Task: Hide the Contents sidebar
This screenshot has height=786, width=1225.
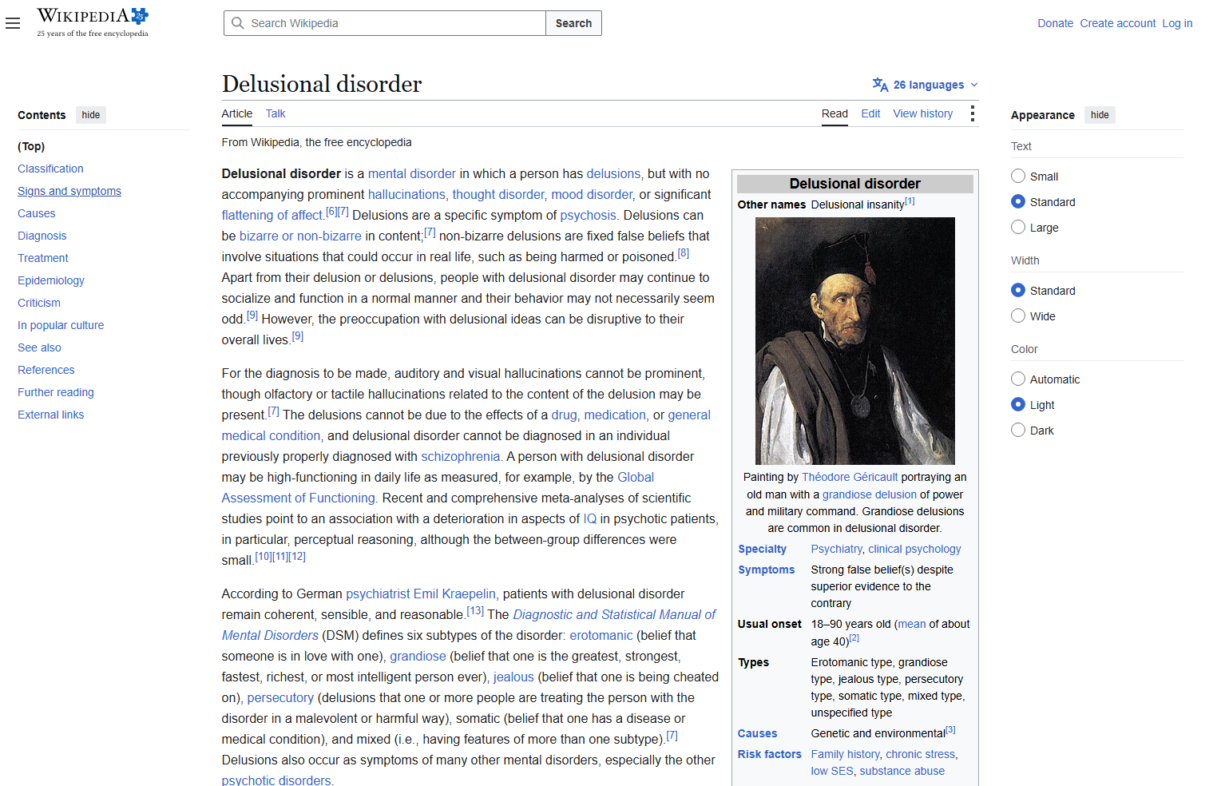Action: [91, 115]
